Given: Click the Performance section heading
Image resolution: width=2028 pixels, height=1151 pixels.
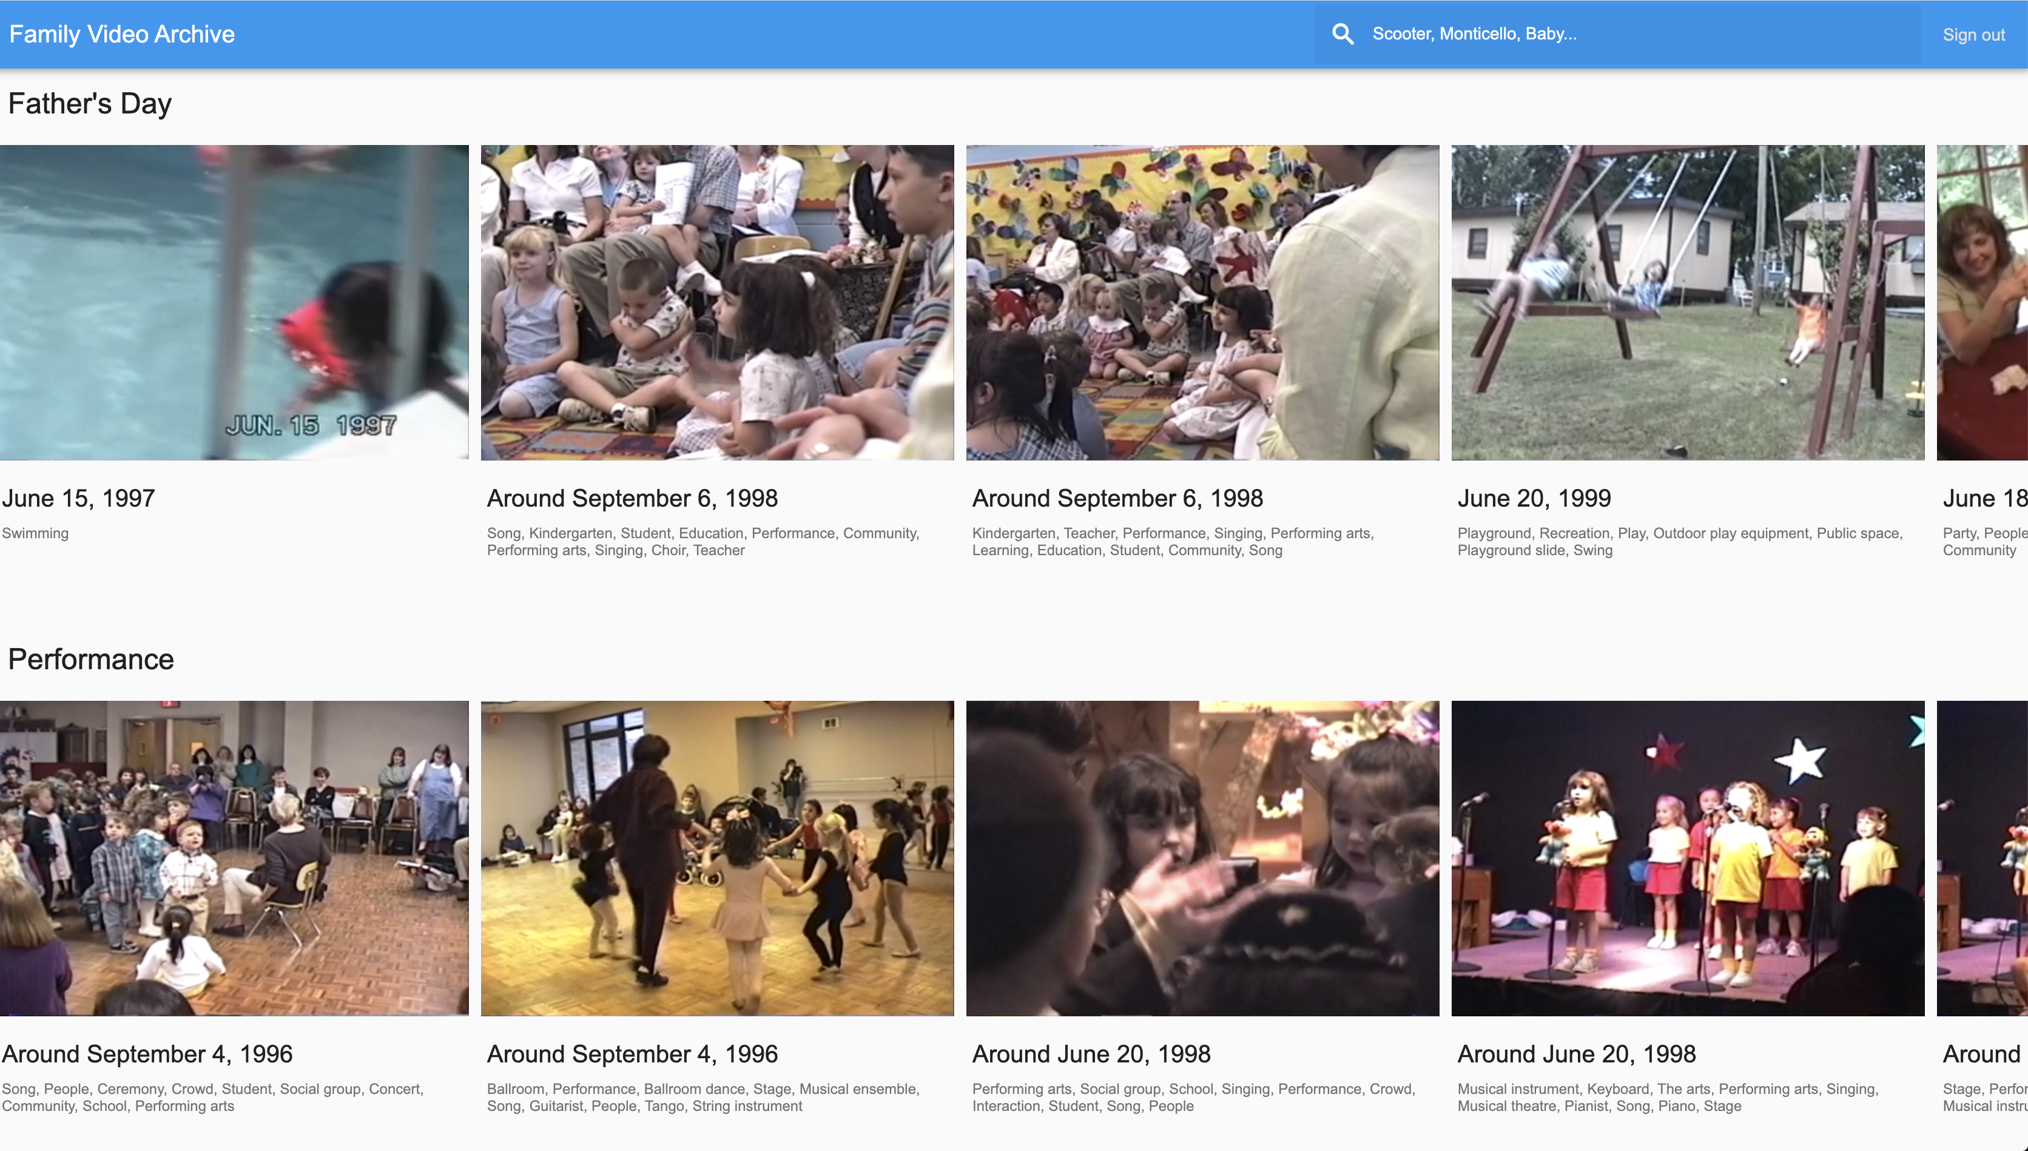Looking at the screenshot, I should pos(90,658).
